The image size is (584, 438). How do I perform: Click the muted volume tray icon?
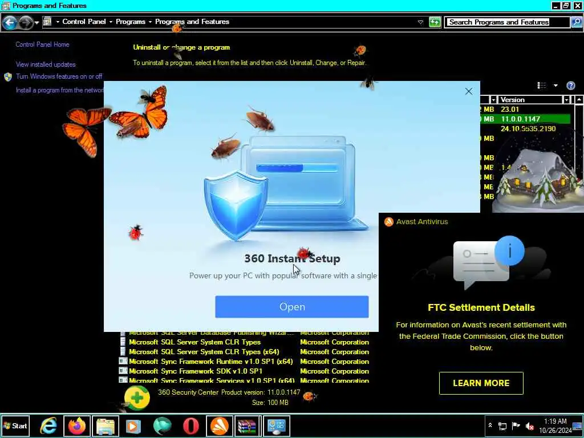(529, 425)
